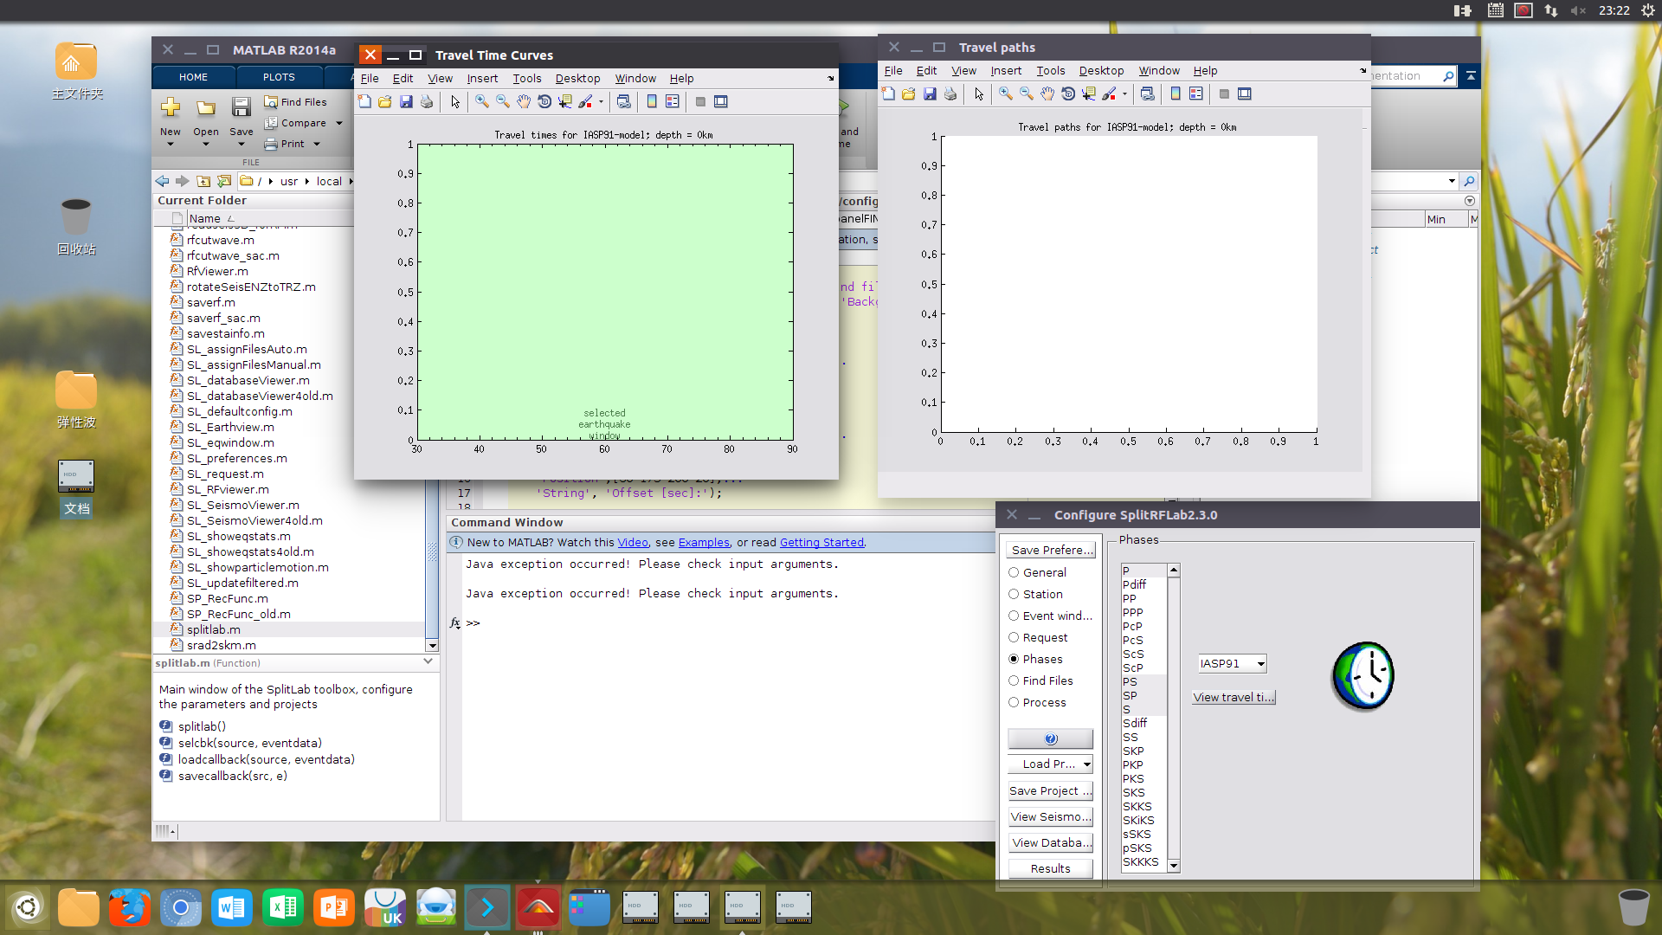Launch Firefox from the taskbar

[129, 907]
